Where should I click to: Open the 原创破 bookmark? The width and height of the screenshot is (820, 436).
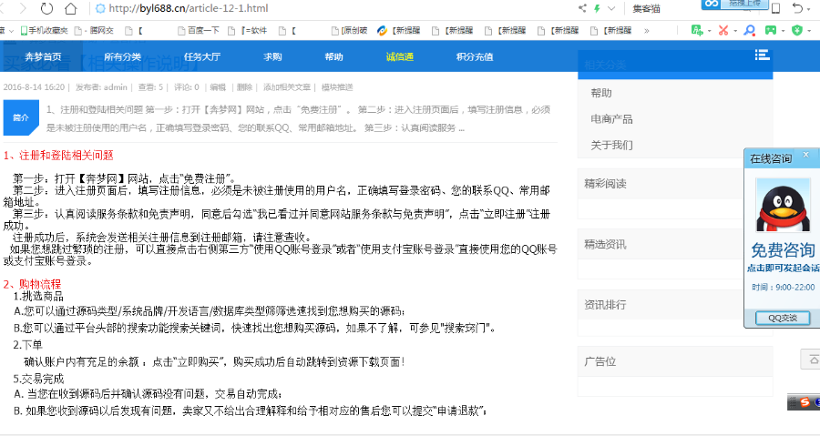click(349, 31)
